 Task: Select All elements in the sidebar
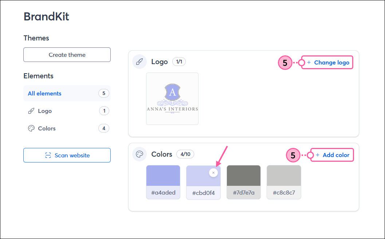pos(44,93)
